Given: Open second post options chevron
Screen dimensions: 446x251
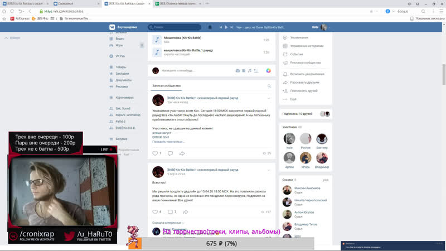Looking at the screenshot, I should pos(269,170).
